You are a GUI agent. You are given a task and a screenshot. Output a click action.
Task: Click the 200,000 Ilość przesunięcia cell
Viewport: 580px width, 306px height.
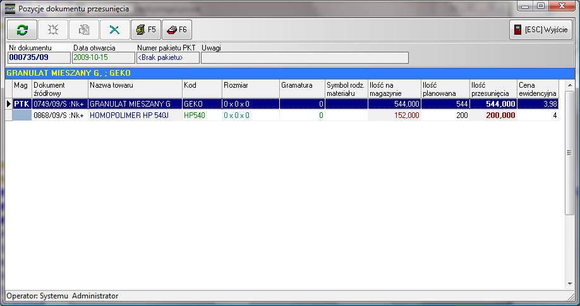[493, 115]
